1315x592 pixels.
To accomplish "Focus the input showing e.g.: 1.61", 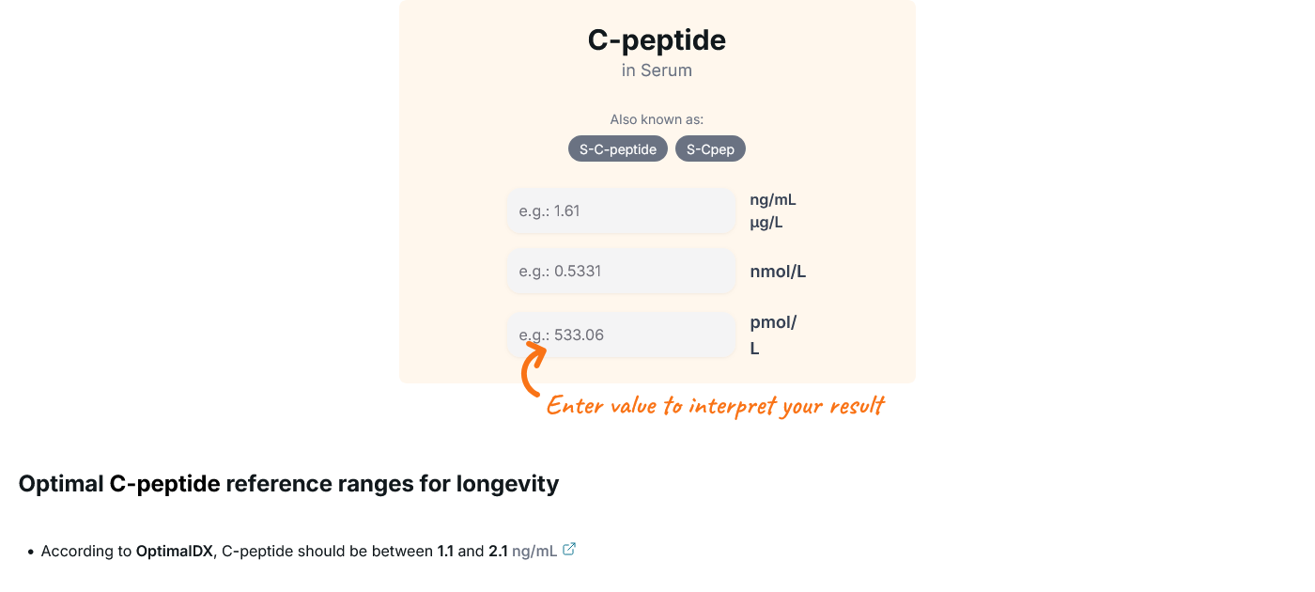I will 621,211.
